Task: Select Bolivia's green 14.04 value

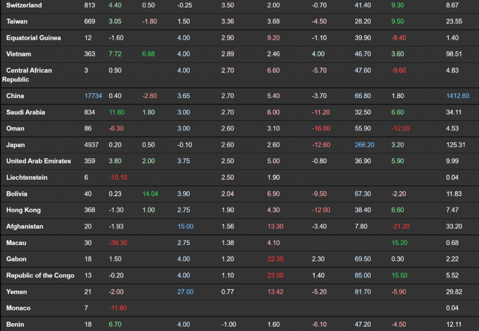Action: coord(150,194)
